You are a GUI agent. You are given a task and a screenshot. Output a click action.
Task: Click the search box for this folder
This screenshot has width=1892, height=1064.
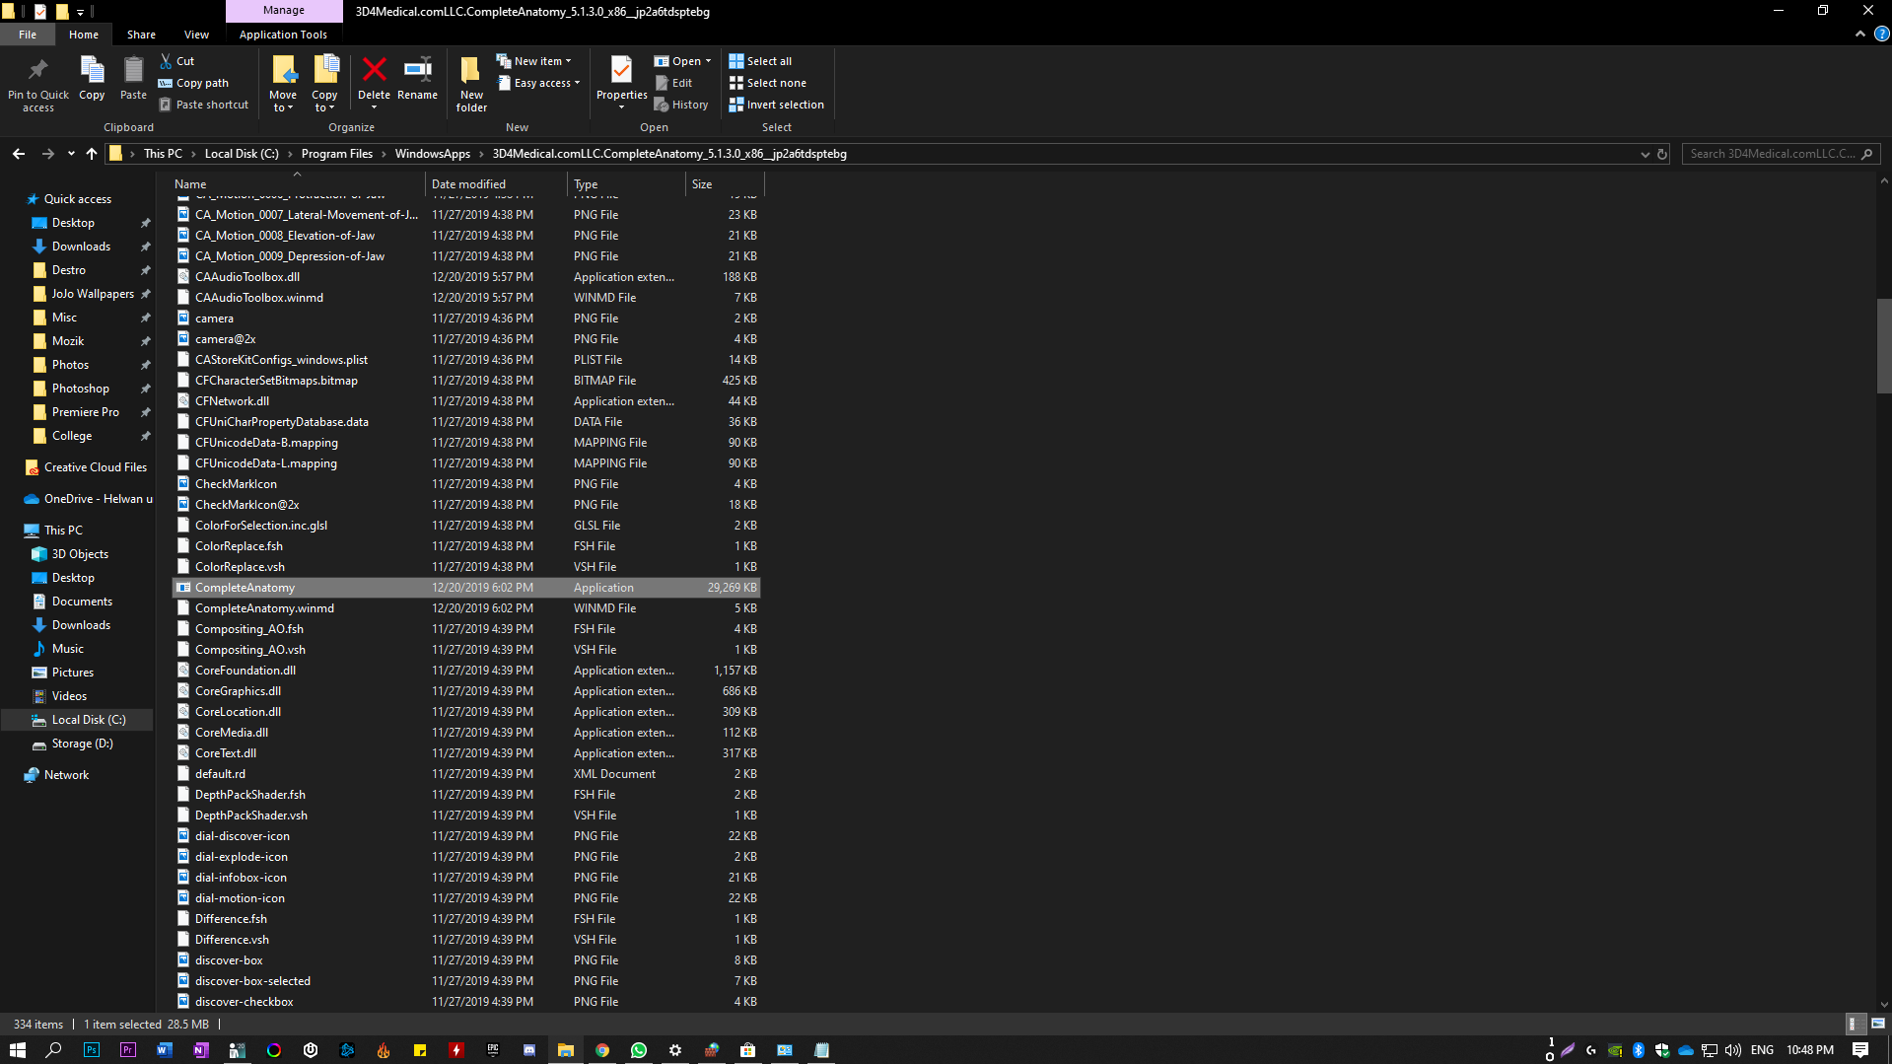coord(1772,154)
